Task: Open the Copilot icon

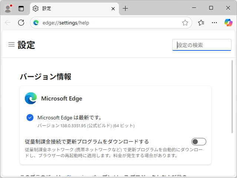Action: [228, 23]
